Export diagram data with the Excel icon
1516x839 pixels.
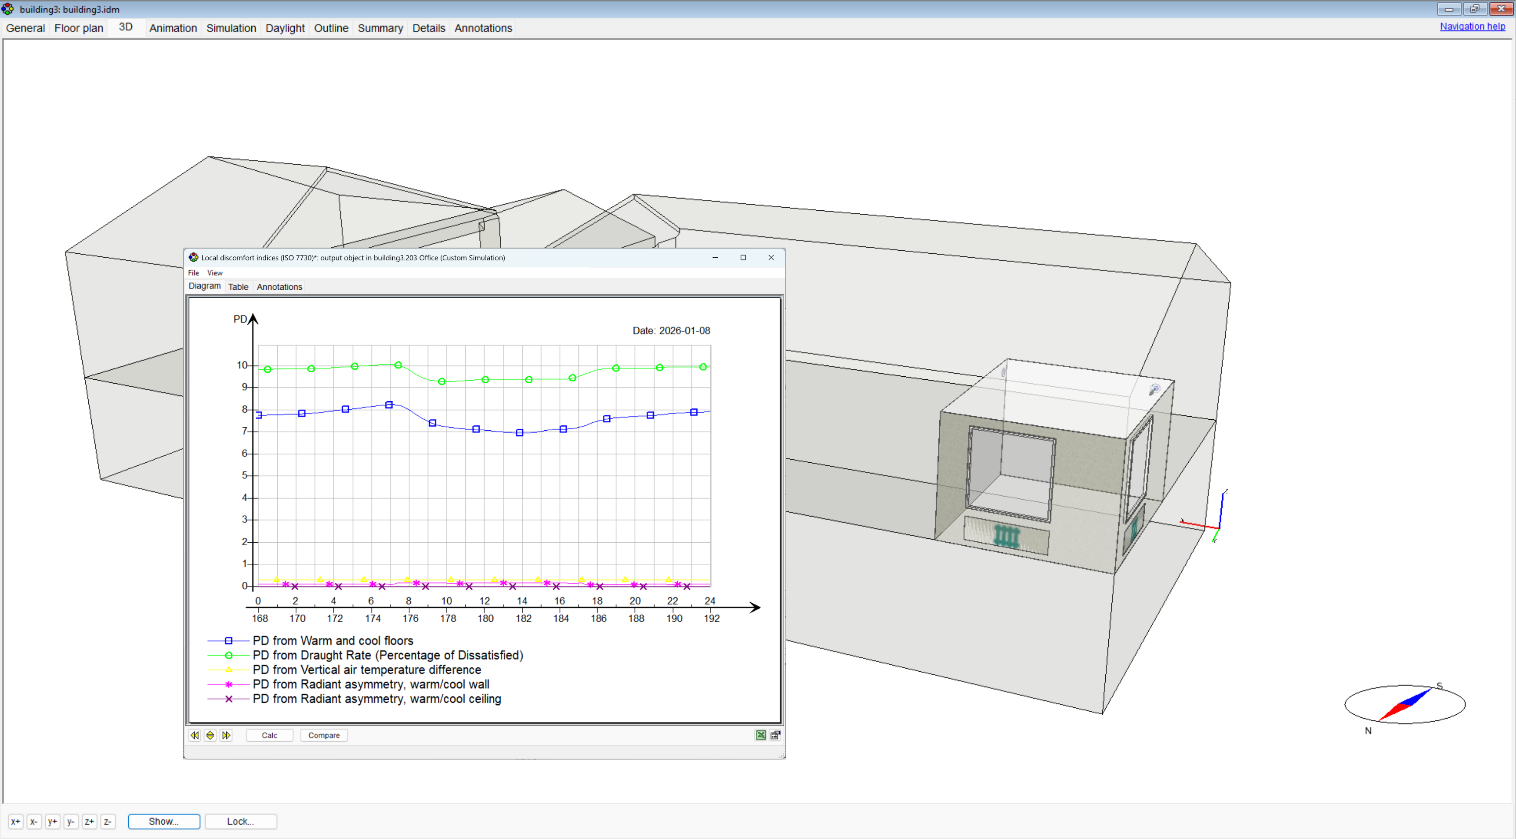coord(761,735)
